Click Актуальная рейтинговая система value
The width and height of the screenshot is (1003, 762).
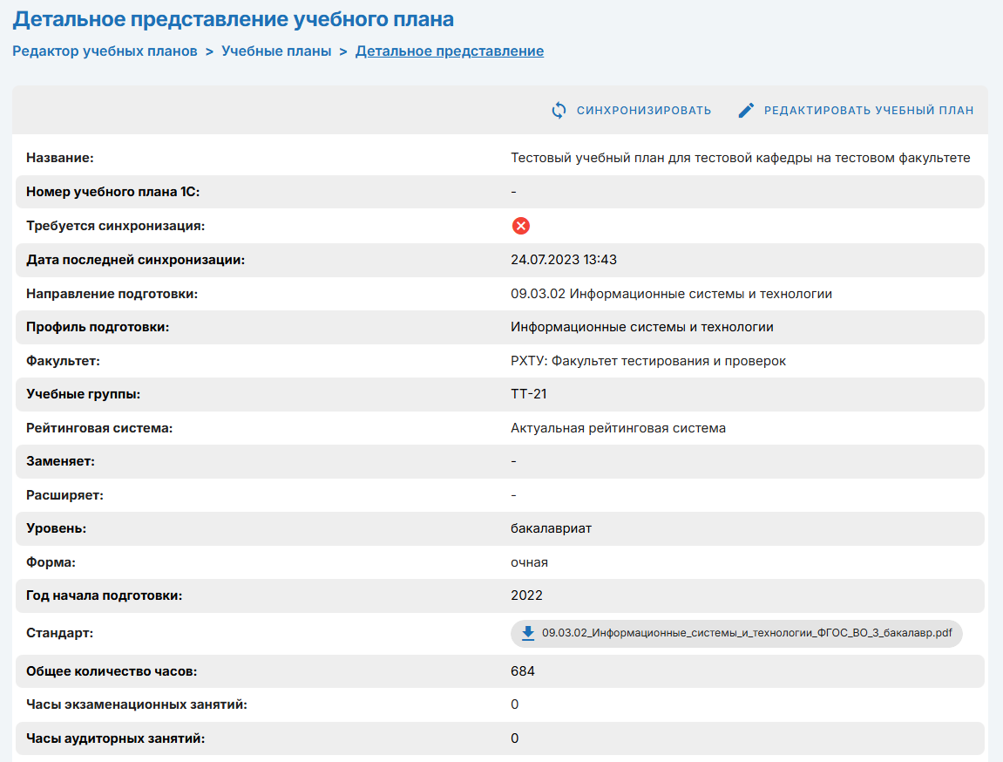pyautogui.click(x=618, y=428)
